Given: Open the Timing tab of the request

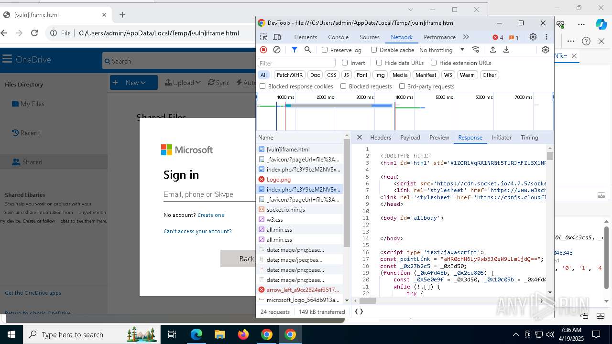Looking at the screenshot, I should click(529, 137).
